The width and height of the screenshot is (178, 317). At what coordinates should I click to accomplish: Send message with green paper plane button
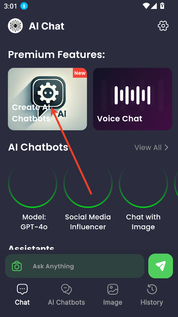pyautogui.click(x=161, y=266)
